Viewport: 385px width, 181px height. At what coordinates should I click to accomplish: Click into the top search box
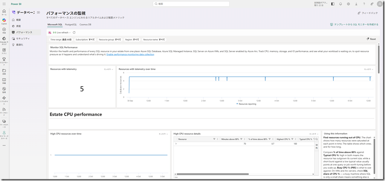(191, 4)
